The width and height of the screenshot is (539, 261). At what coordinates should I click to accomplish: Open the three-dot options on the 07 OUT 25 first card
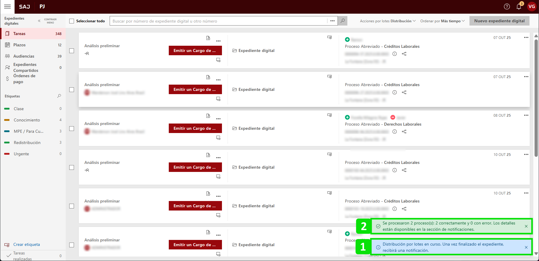(526, 37)
